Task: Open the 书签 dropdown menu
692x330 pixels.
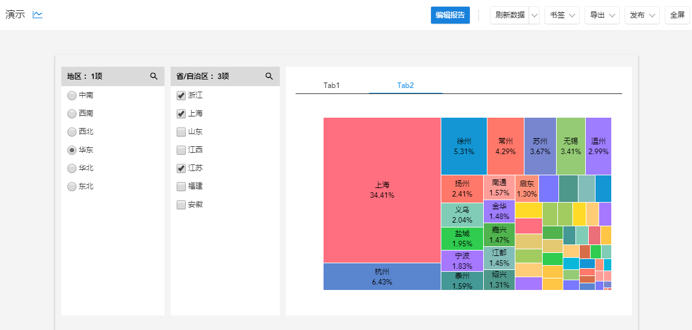Action: click(562, 15)
